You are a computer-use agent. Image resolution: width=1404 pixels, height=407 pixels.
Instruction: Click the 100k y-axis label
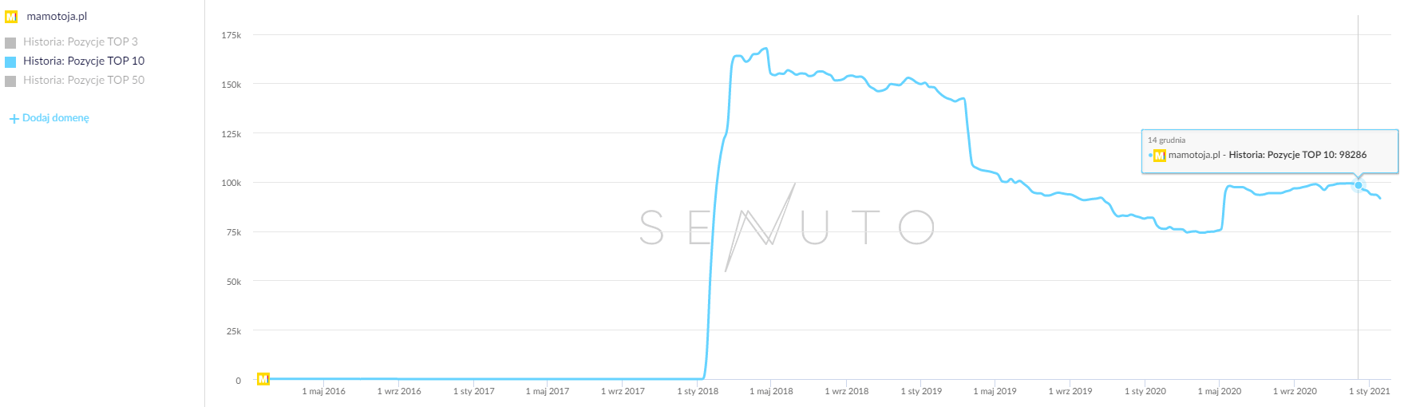tap(231, 183)
